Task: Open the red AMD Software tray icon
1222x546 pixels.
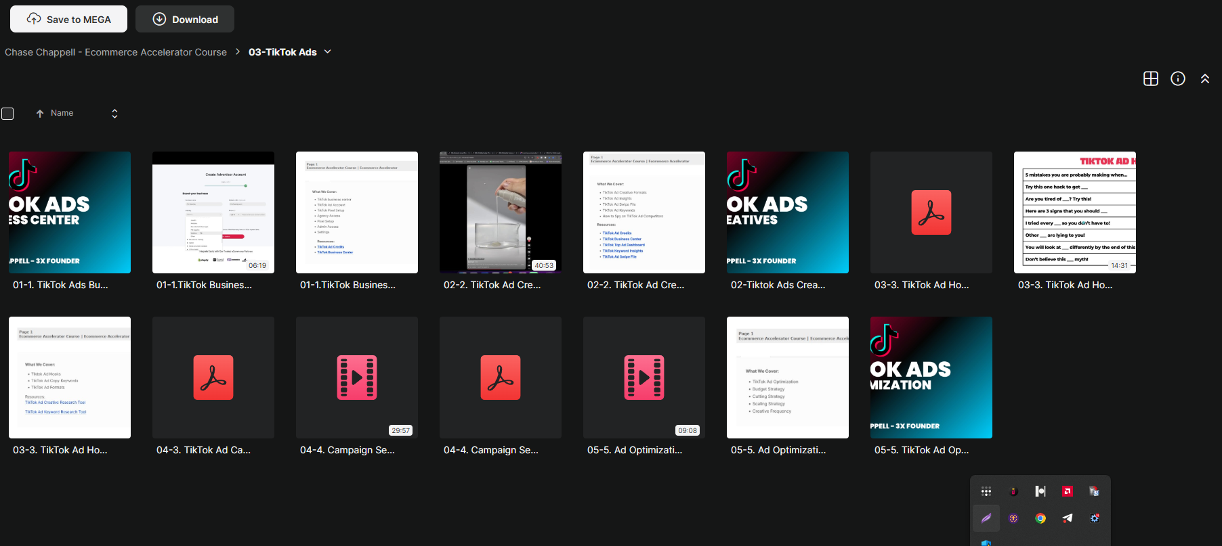Action: 1068,491
